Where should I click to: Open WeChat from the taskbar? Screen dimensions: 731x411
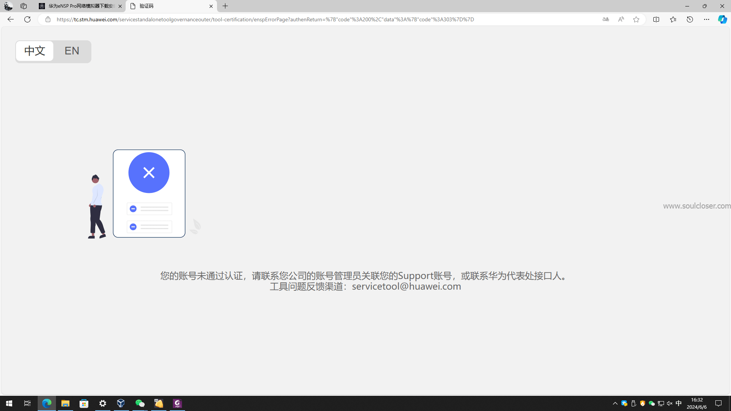[x=140, y=403]
